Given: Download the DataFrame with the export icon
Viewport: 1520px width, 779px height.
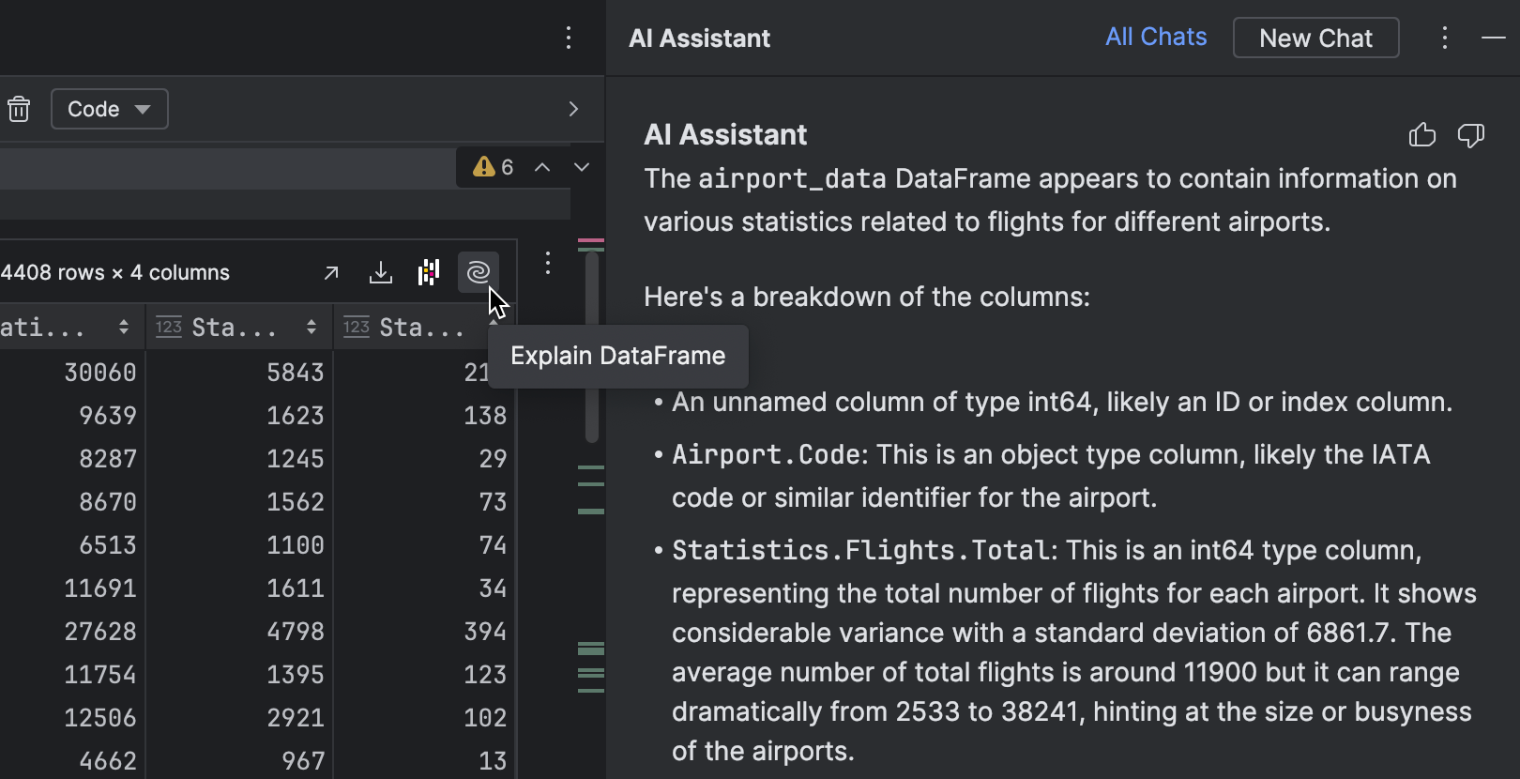Looking at the screenshot, I should 380,272.
